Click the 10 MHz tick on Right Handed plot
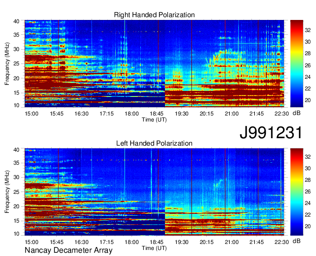Image resolution: width=316 pixels, height=256 pixels. point(16,105)
